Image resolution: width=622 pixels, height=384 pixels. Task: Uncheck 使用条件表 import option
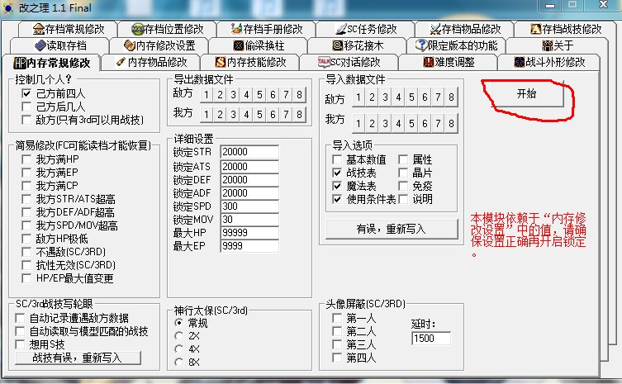coord(337,199)
